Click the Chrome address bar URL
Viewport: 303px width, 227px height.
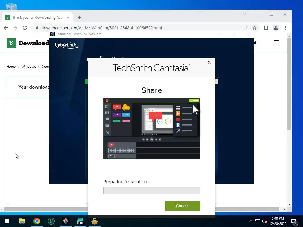click(102, 28)
